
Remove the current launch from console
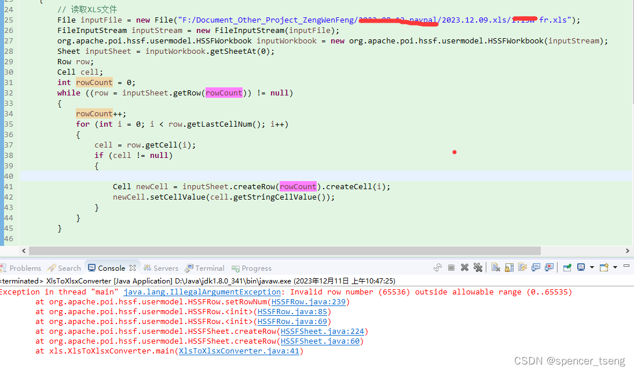465,267
